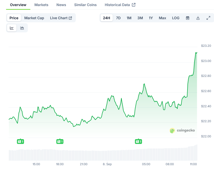Click the latest price point at chart end
This screenshot has height=170, width=214.
tap(197, 52)
